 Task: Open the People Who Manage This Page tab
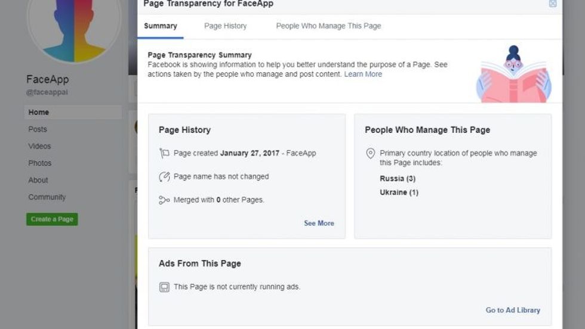[x=328, y=26]
